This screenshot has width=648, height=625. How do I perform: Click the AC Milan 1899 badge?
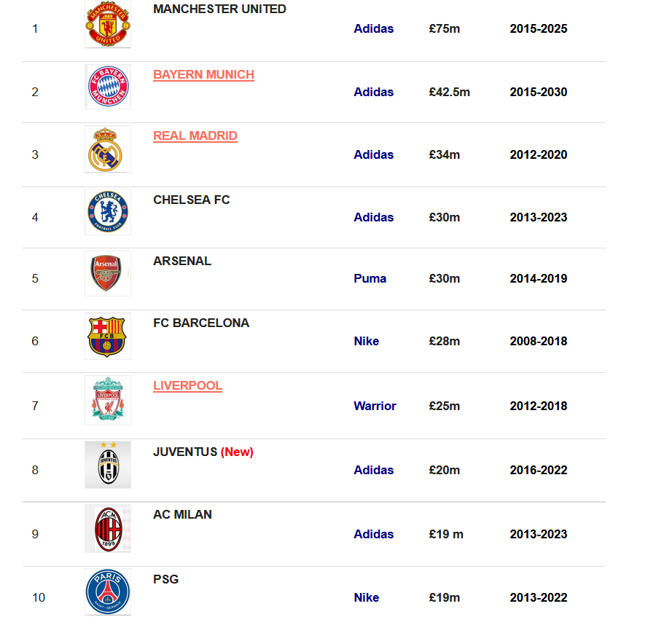pos(108,528)
